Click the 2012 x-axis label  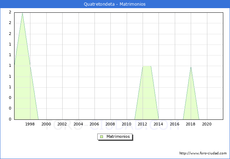(x=143, y=124)
